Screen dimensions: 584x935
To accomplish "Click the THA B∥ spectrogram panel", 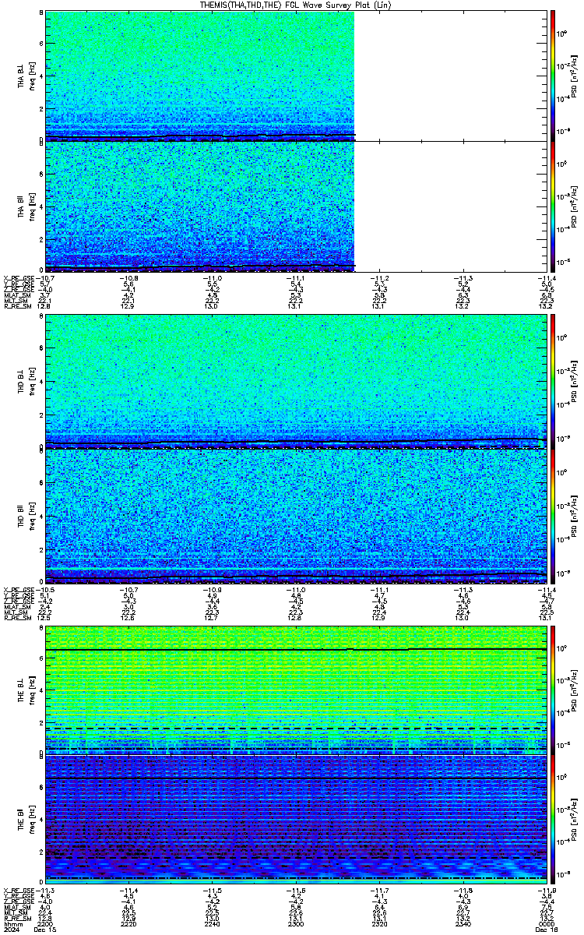I will point(296,206).
